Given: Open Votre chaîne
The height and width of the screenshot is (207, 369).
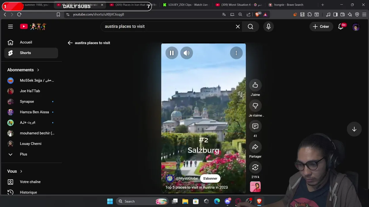Looking at the screenshot, I should pos(31,182).
